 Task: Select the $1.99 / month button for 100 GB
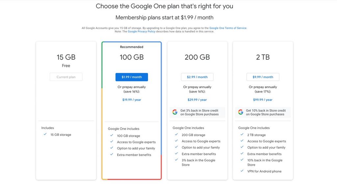132,77
